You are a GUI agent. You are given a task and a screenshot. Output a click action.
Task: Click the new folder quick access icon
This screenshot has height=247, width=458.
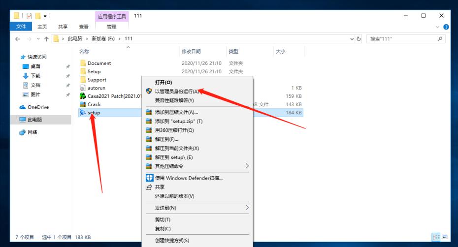(x=38, y=16)
